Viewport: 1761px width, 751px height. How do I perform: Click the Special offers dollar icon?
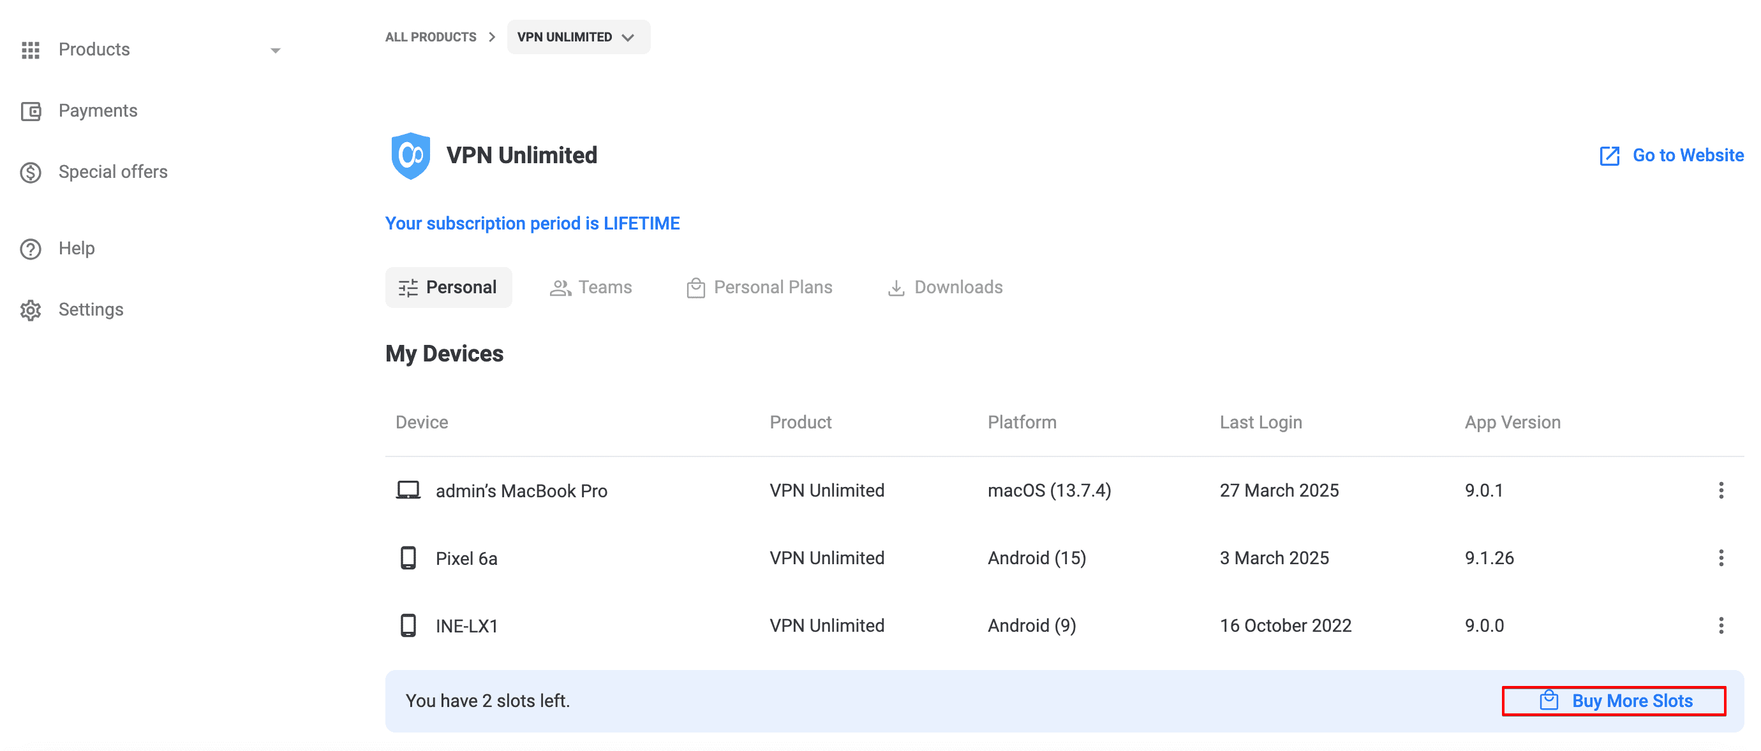coord(30,172)
